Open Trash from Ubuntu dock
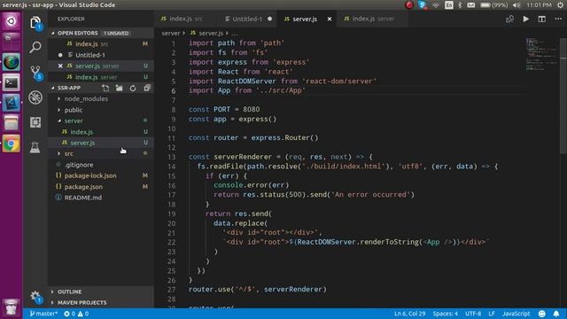The image size is (567, 319). [12, 307]
